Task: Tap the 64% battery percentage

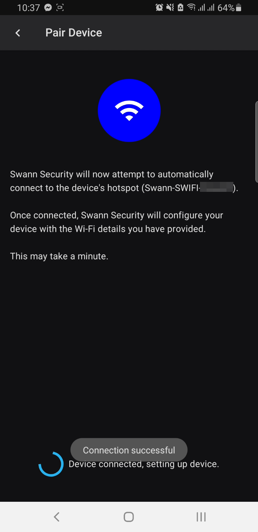Action: point(226,8)
